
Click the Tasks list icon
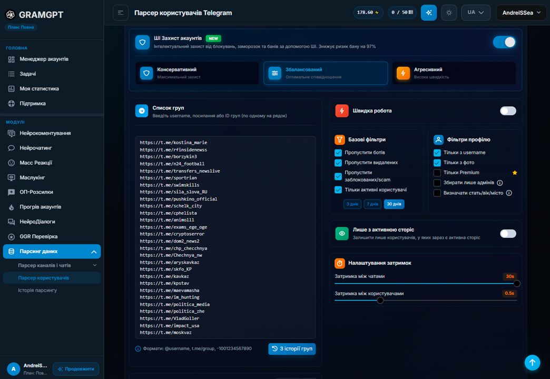pos(11,74)
